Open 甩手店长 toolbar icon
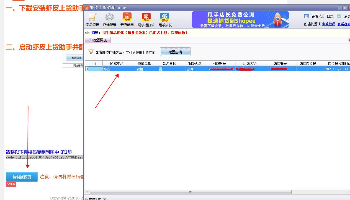The height and width of the screenshot is (200, 350). (165, 20)
